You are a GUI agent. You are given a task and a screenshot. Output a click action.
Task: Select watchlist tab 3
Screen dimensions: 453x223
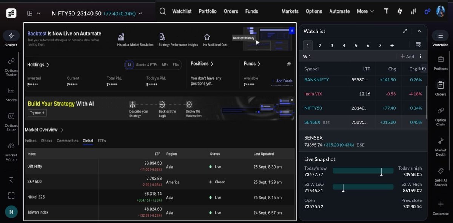point(332,46)
